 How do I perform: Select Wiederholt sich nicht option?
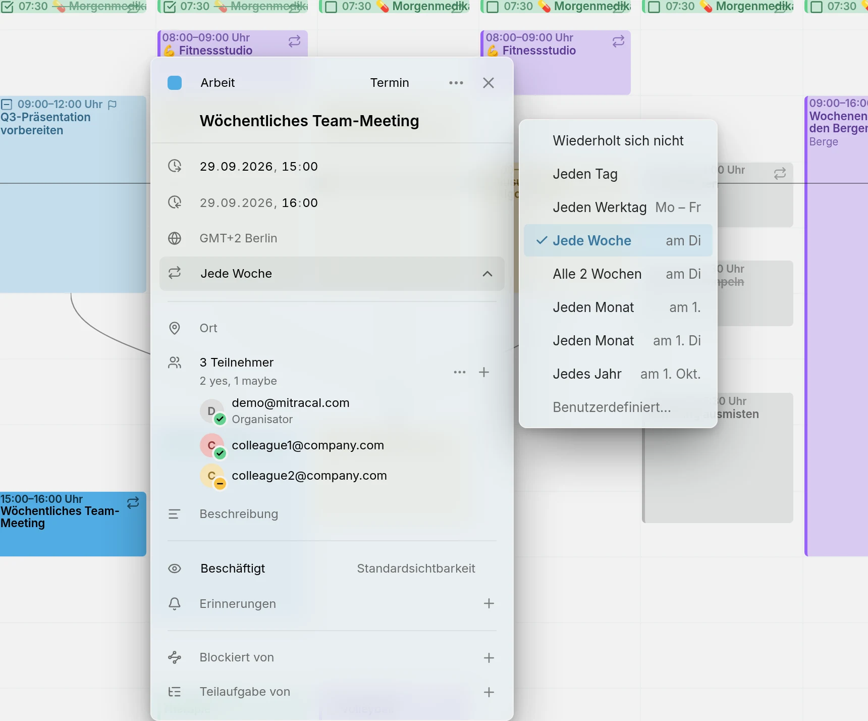(618, 141)
